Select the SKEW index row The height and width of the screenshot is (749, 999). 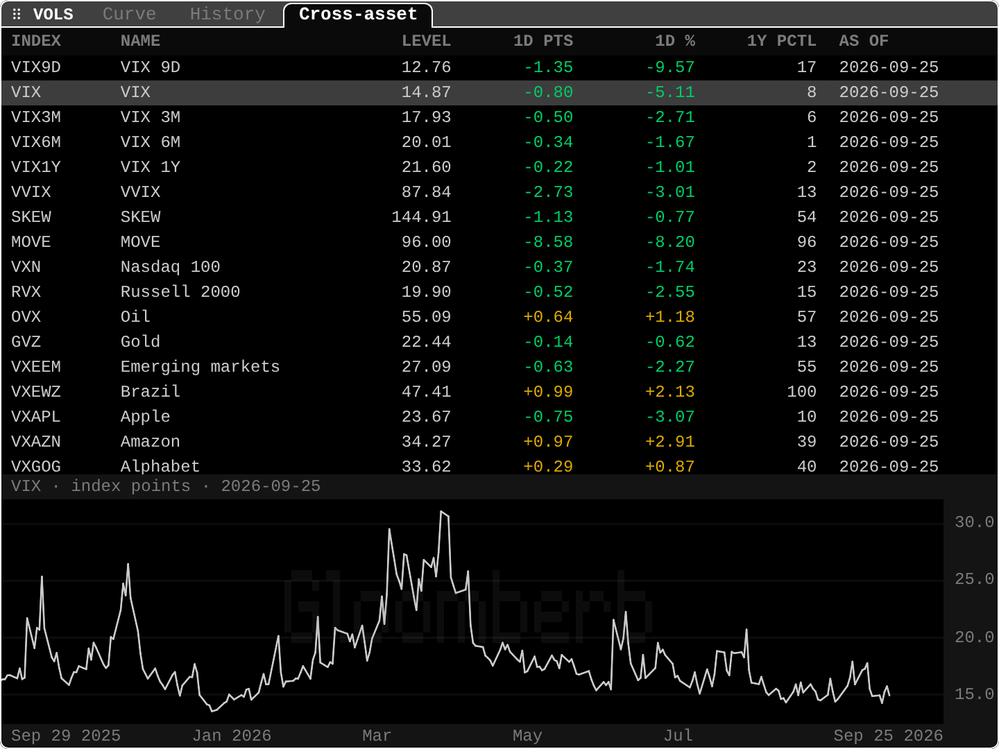(x=499, y=217)
